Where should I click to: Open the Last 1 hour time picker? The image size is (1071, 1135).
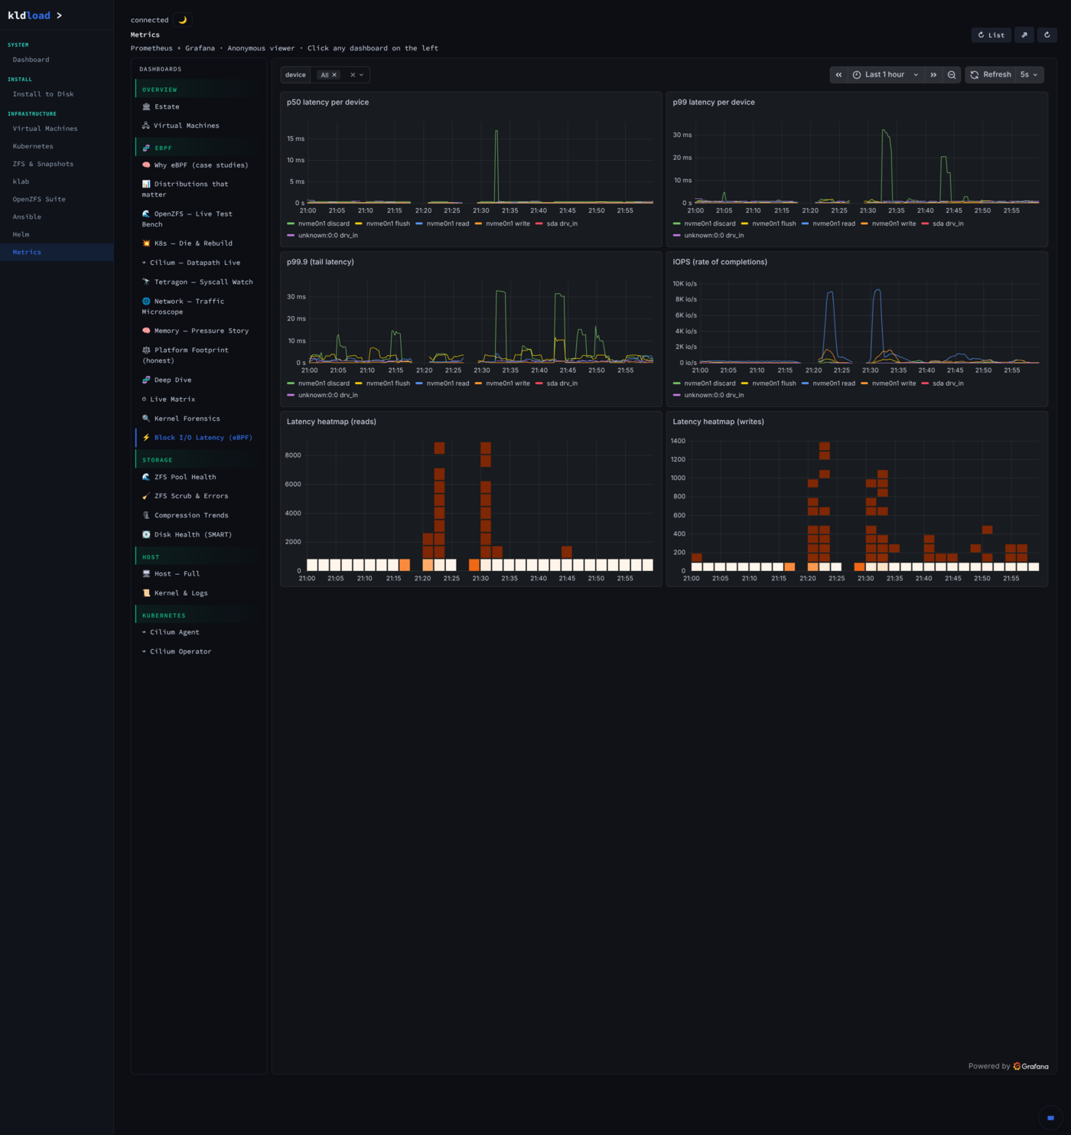(x=886, y=74)
